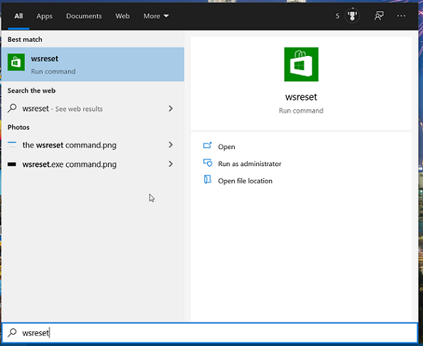The height and width of the screenshot is (346, 423).
Task: Click the search input containing wsreset
Action: (209, 333)
